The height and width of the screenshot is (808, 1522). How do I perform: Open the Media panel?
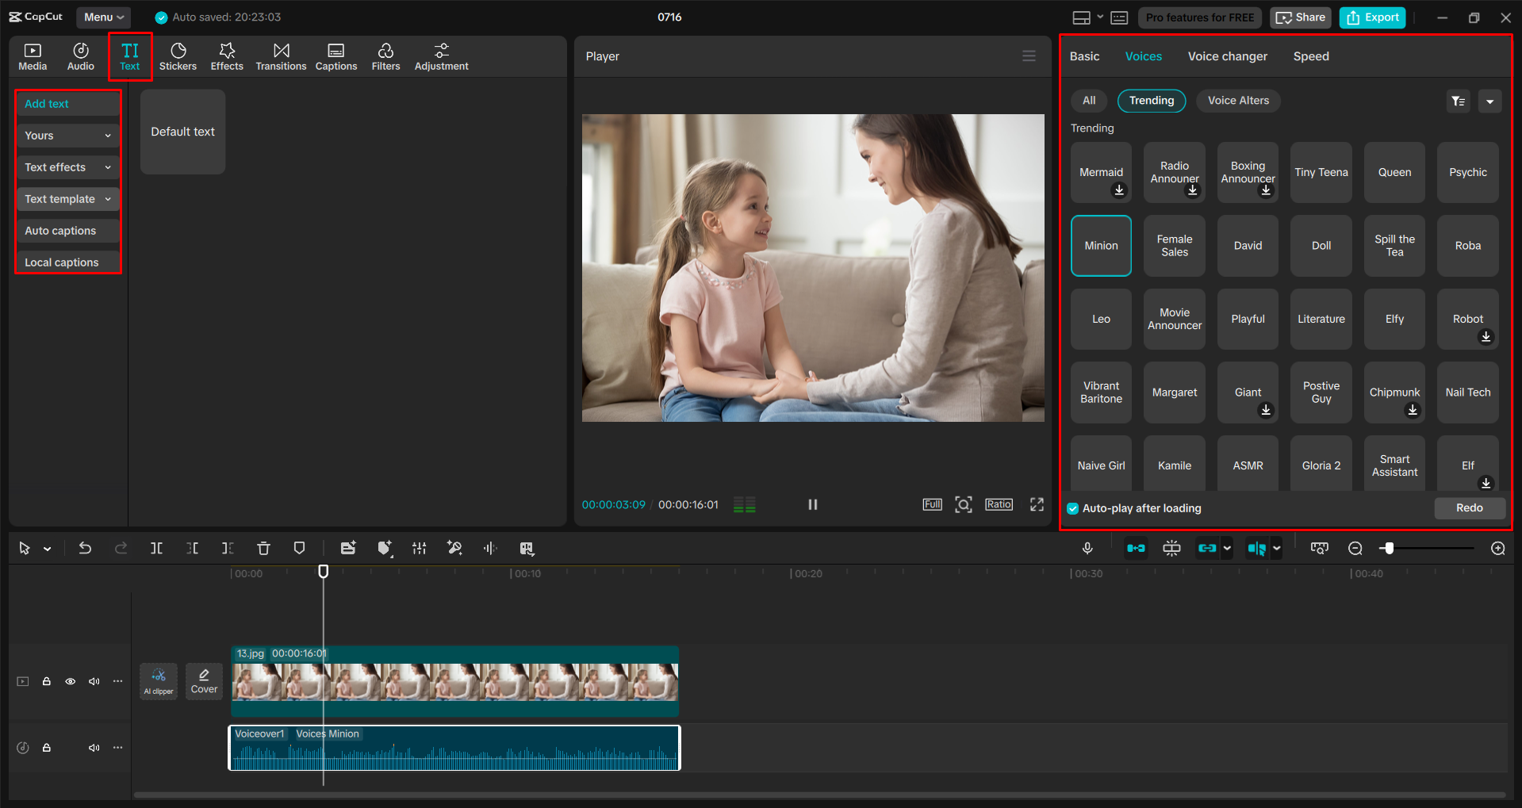[x=33, y=56]
